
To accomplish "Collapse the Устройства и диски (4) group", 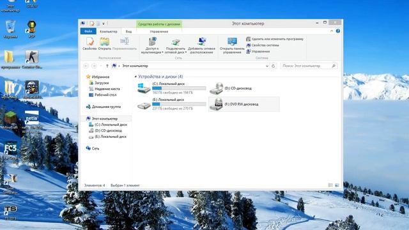I will coord(135,77).
